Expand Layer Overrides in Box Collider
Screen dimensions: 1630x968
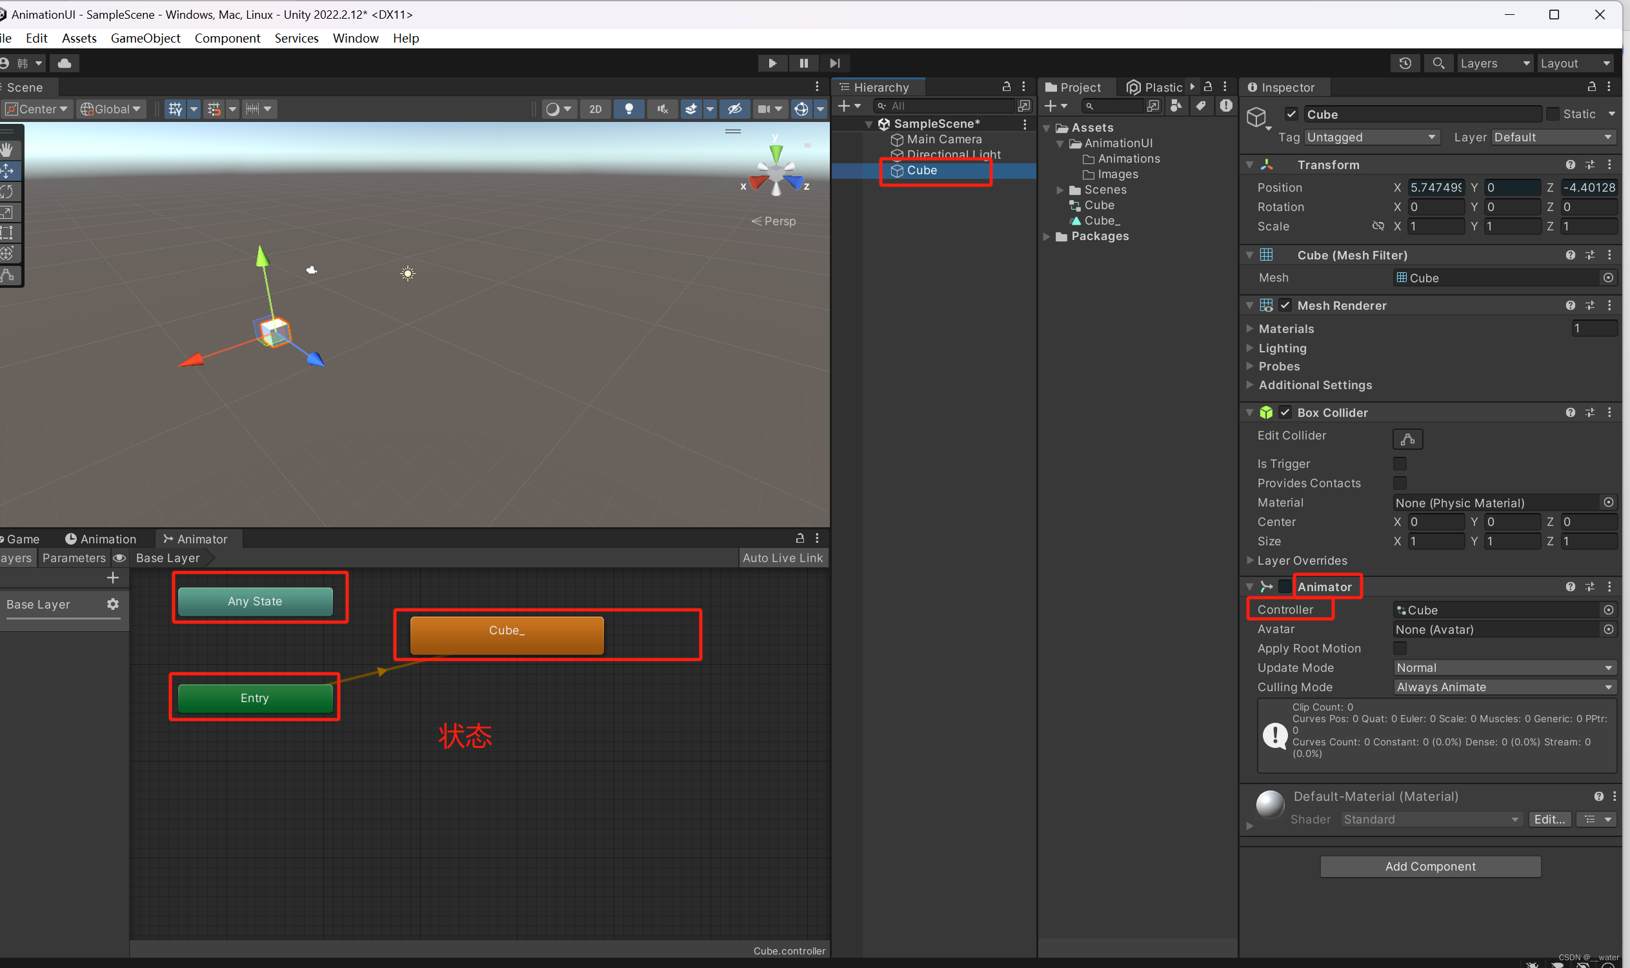tap(1249, 560)
